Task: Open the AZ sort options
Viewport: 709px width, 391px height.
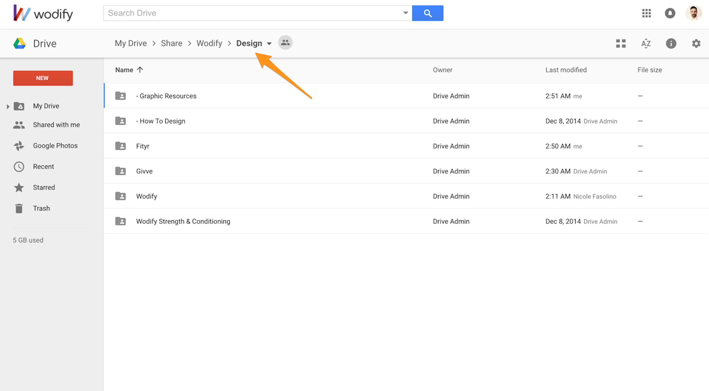Action: click(646, 43)
